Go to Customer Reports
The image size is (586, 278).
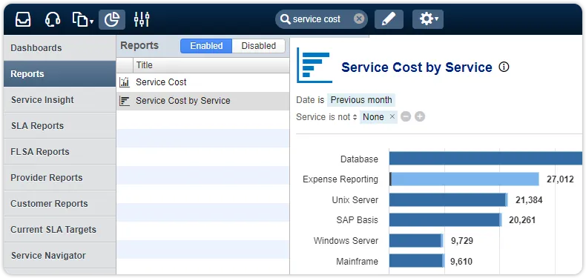point(60,204)
